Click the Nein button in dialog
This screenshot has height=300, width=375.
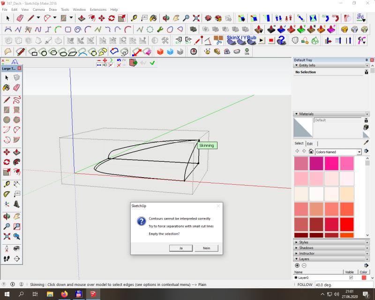coord(206,247)
